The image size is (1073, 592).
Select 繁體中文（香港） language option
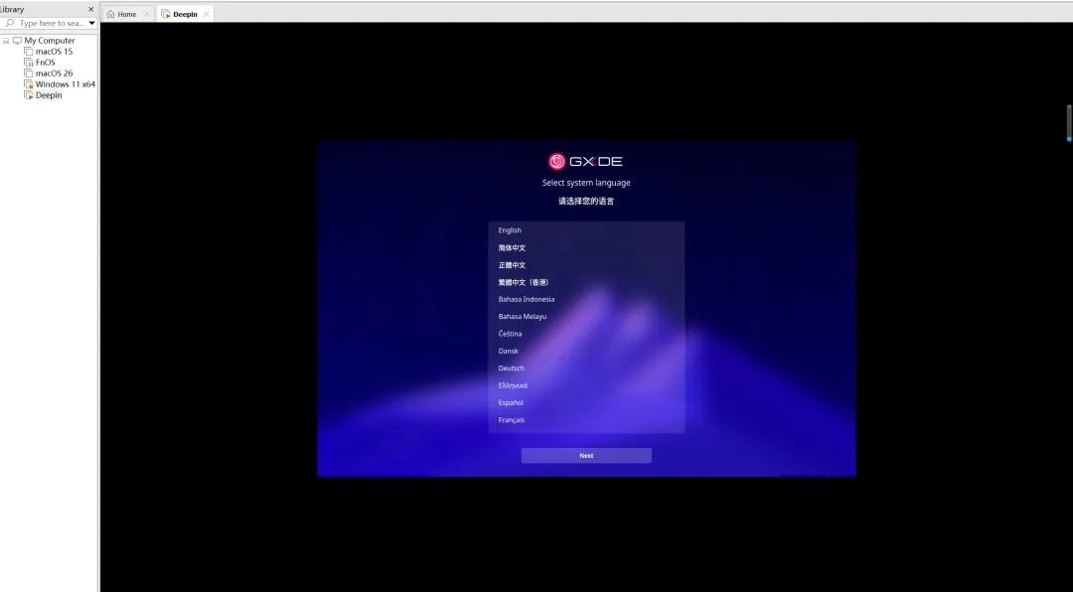pos(586,282)
